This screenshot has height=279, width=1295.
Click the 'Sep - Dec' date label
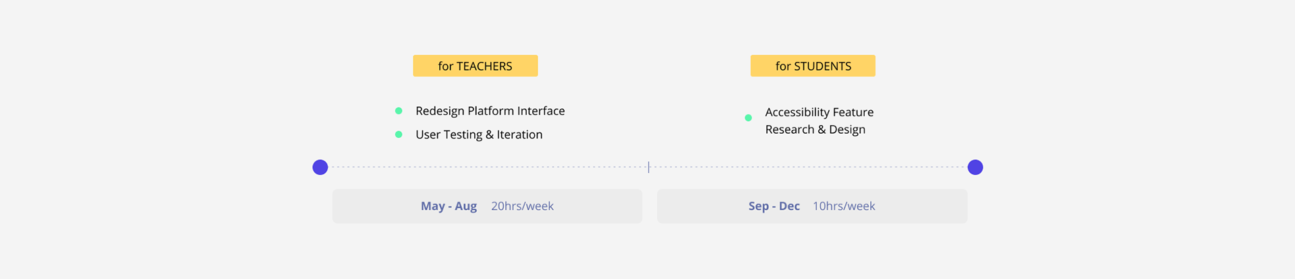pos(774,206)
